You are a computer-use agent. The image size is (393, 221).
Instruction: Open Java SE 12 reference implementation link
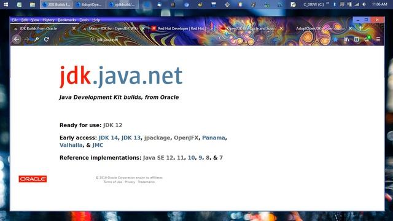point(158,158)
